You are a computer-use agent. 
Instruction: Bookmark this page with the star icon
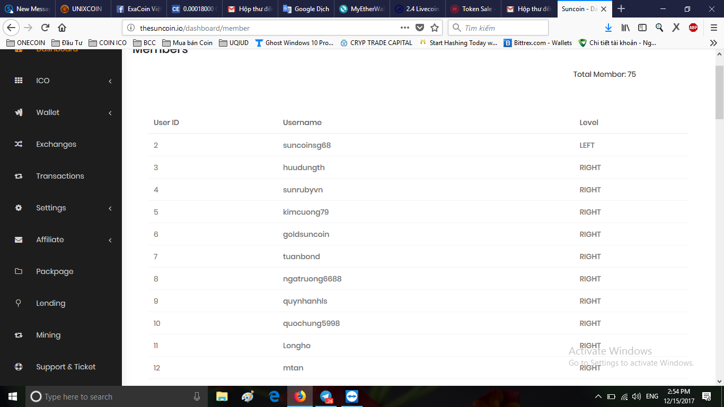click(435, 28)
